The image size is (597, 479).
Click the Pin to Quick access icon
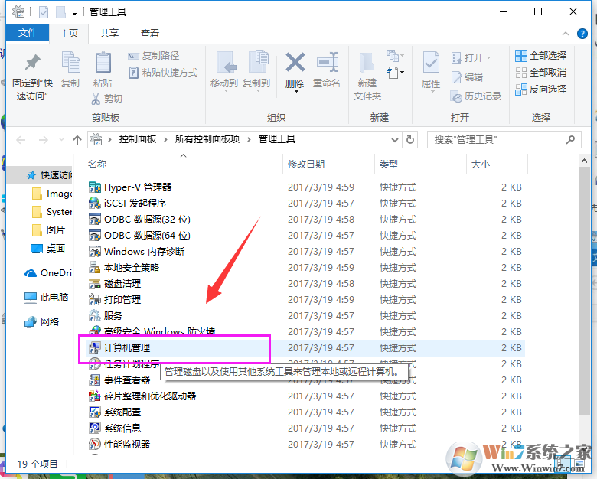[32, 65]
